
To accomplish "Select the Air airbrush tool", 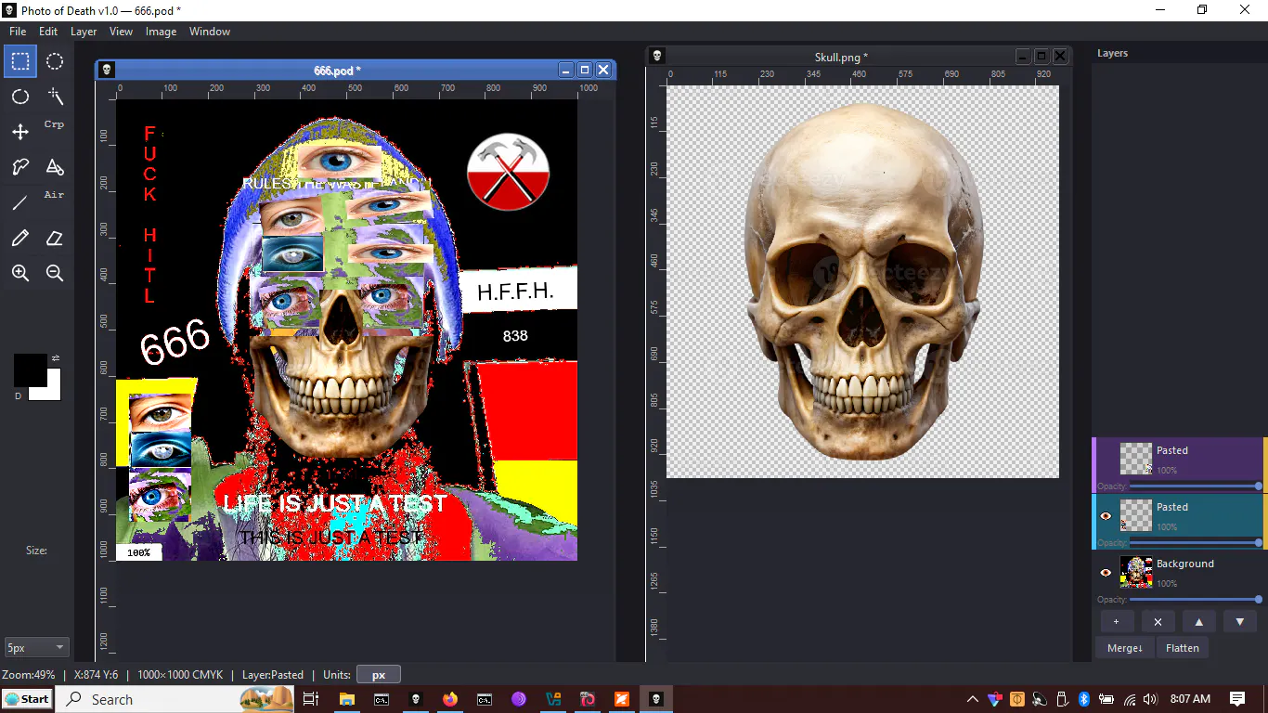I will [x=55, y=195].
